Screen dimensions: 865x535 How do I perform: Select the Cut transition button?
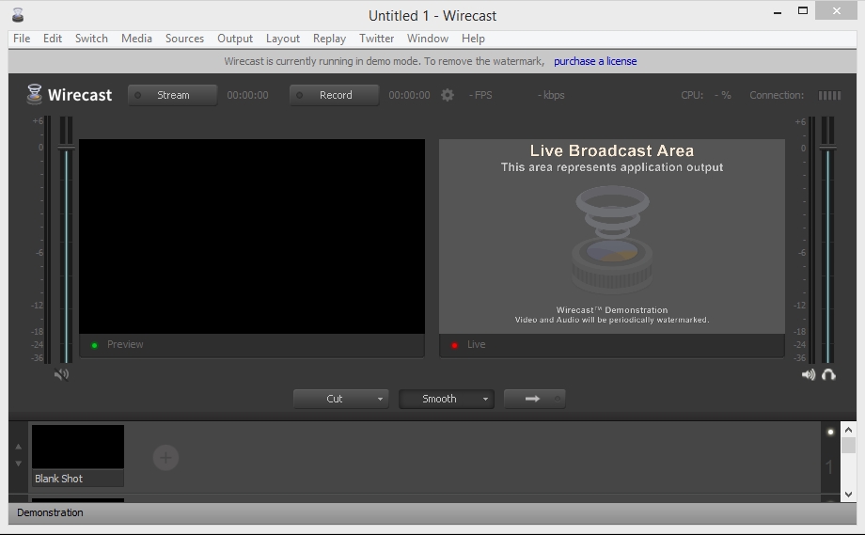[341, 399]
